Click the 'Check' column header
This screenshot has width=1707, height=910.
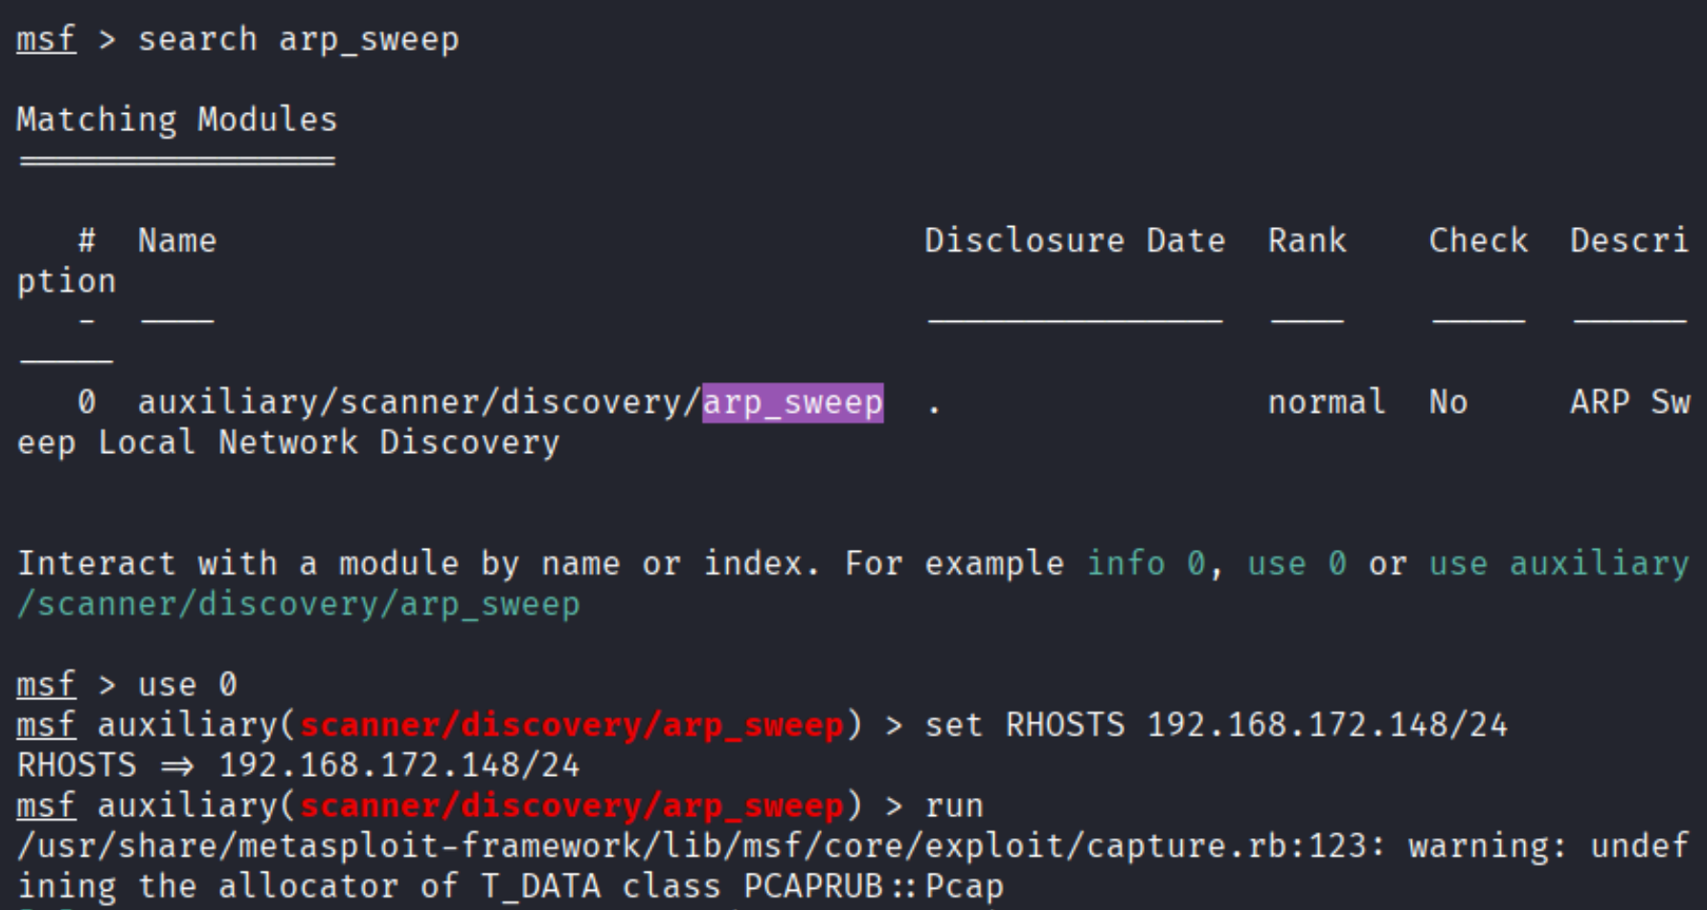[x=1478, y=240]
